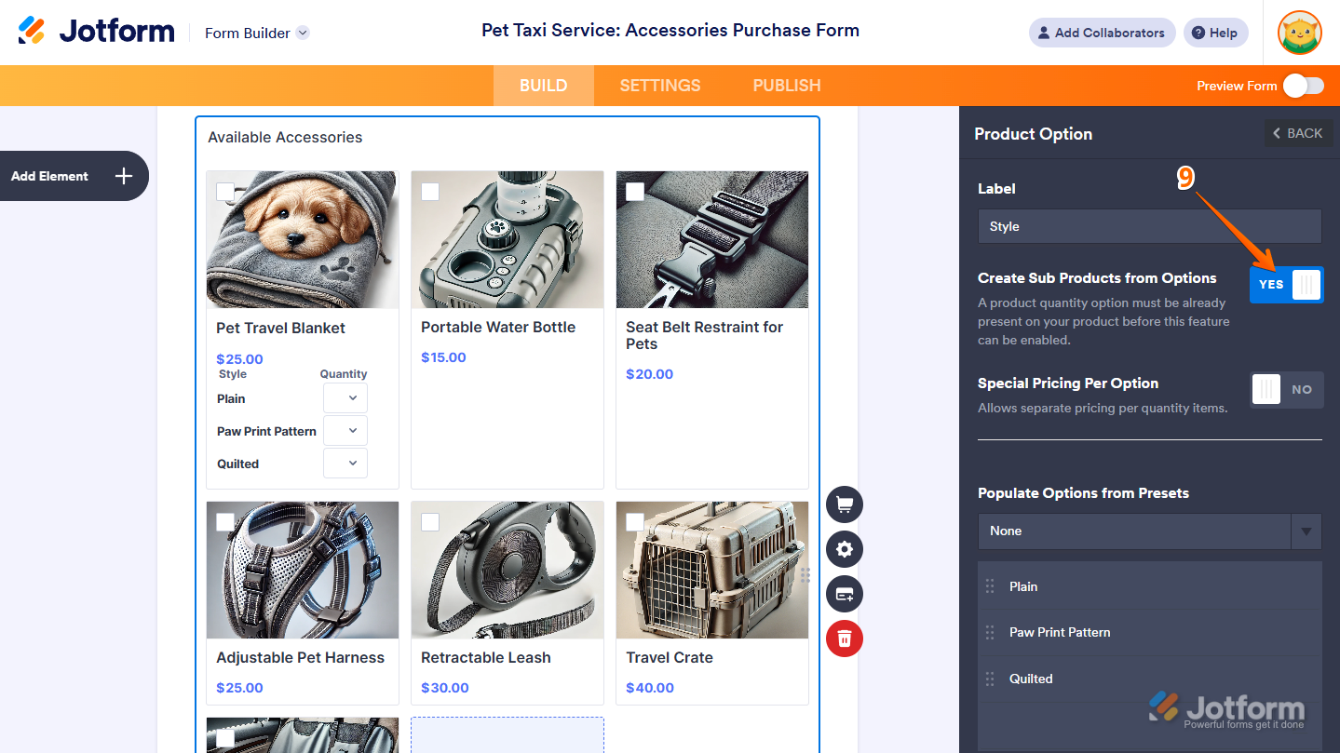This screenshot has height=753, width=1340.
Task: Open product settings via the gear icon
Action: pyautogui.click(x=844, y=549)
